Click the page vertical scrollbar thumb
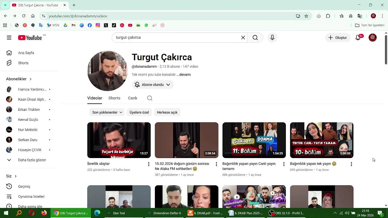This screenshot has height=218, width=388. [x=386, y=50]
